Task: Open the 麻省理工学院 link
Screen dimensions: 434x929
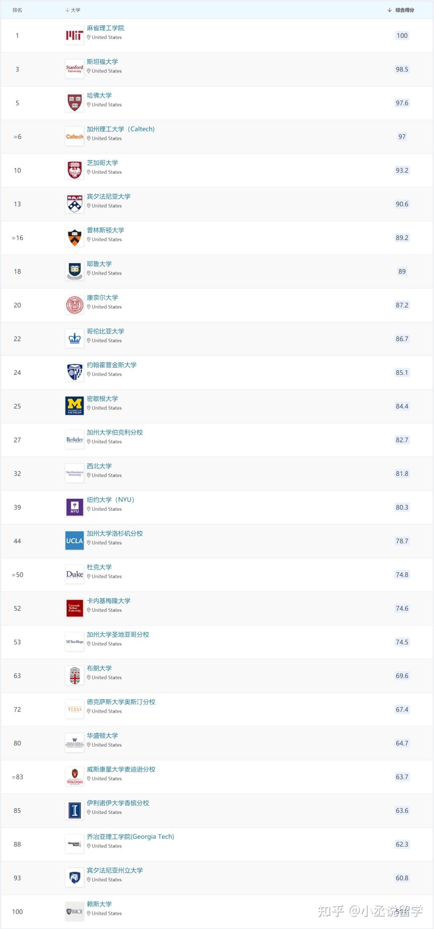Action: tap(105, 28)
